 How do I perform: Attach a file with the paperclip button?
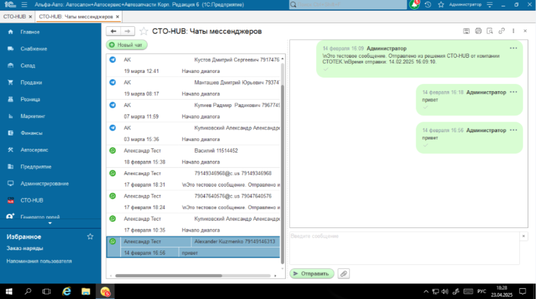(x=344, y=274)
